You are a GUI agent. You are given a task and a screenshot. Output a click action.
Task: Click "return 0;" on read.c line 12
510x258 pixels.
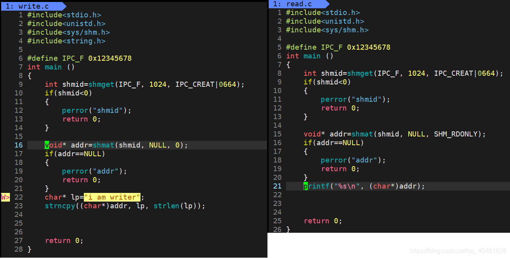[x=340, y=108]
